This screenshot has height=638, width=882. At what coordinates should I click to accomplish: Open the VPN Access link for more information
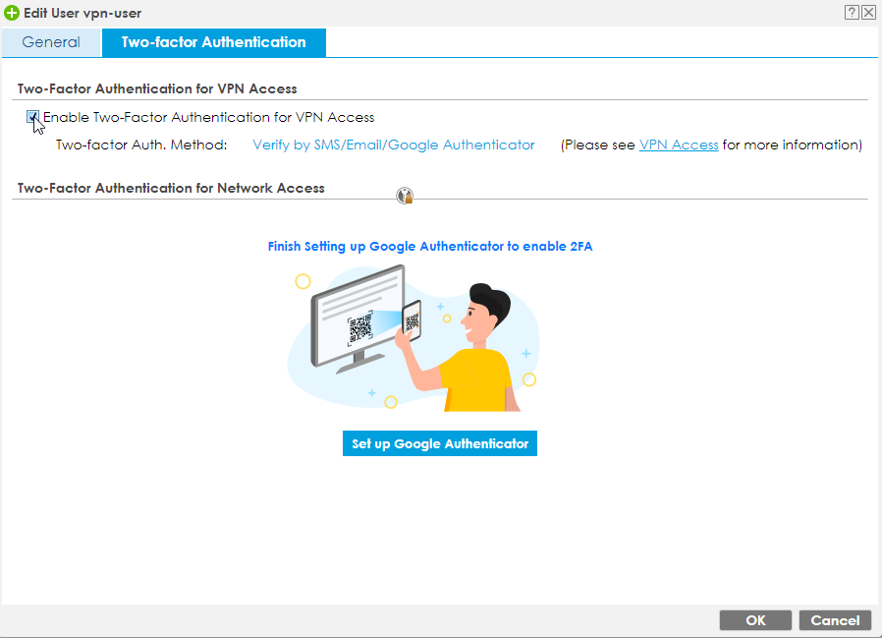(678, 144)
